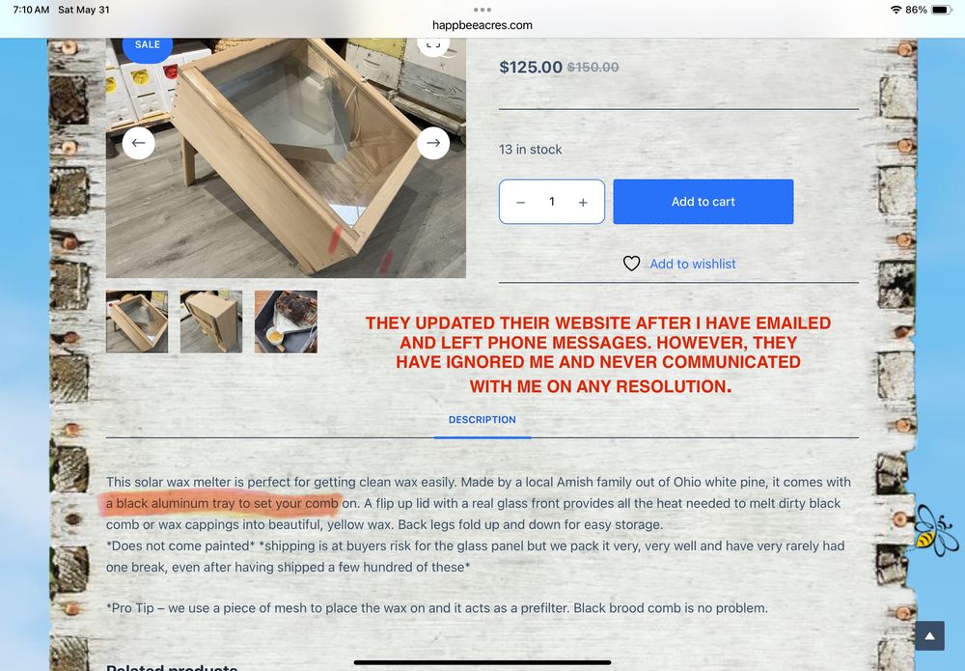
Task: Click the floating bee icon
Action: tap(934, 531)
